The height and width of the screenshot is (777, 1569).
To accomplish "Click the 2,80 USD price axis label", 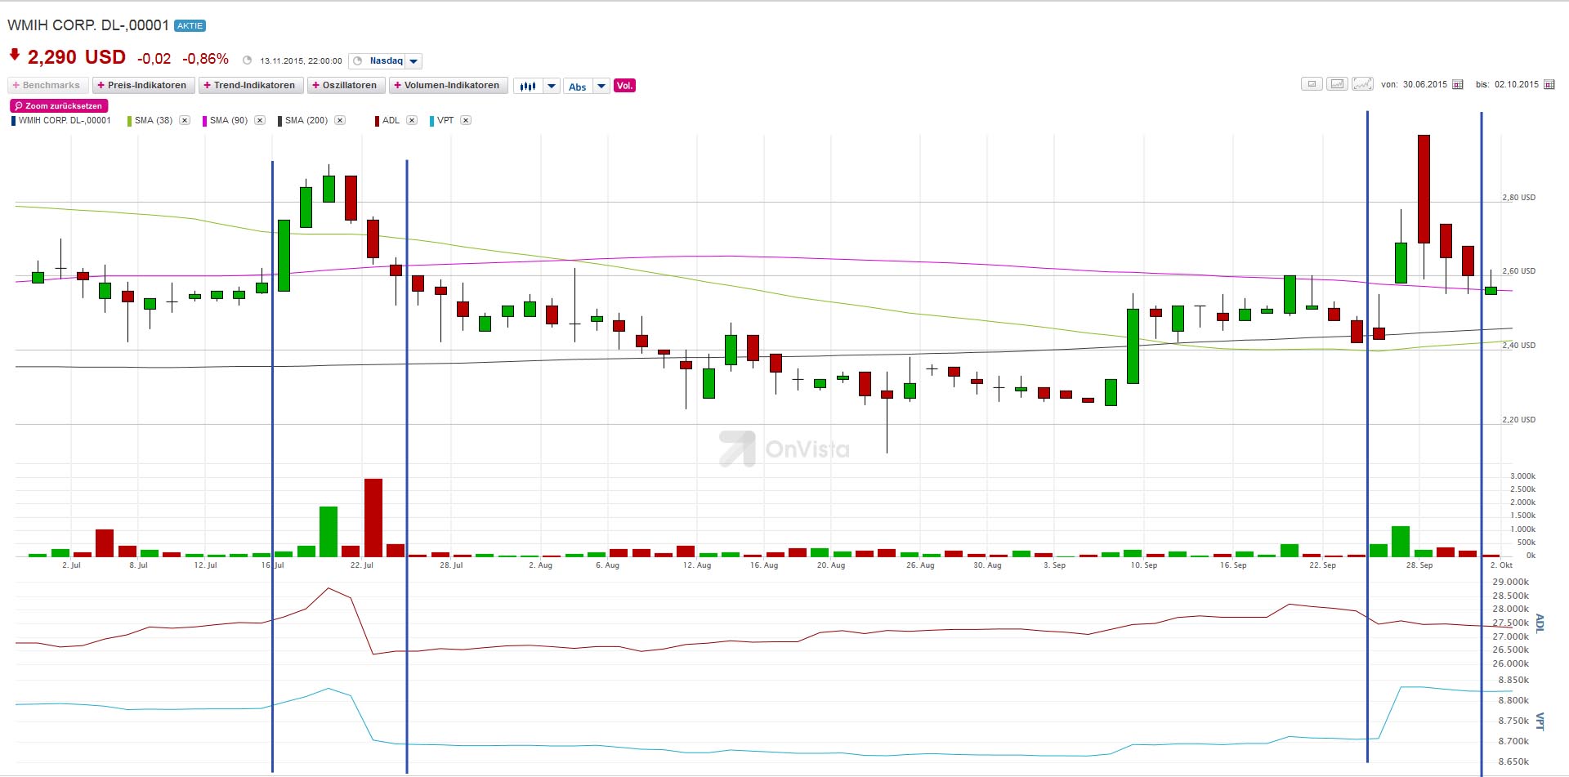I will point(1518,198).
